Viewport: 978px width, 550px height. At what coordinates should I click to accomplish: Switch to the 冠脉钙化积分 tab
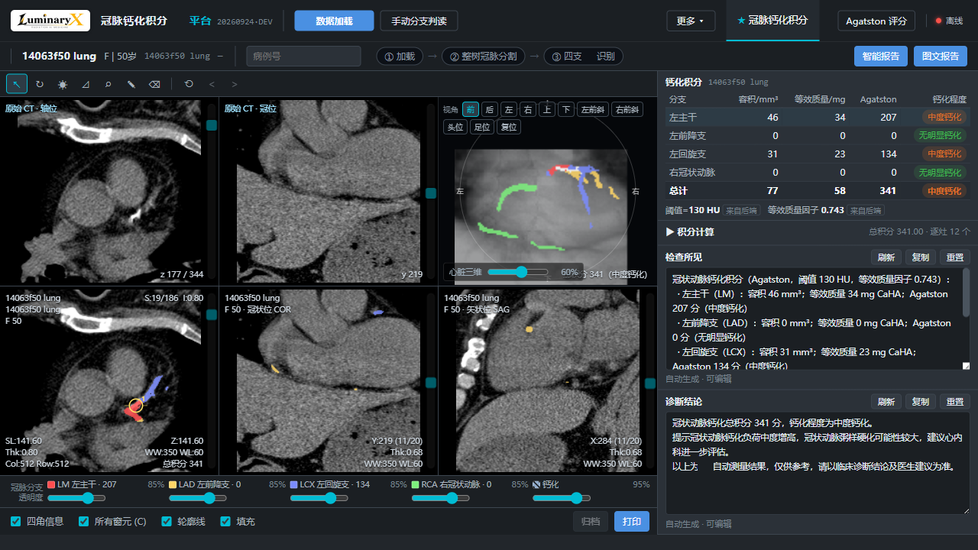point(772,21)
